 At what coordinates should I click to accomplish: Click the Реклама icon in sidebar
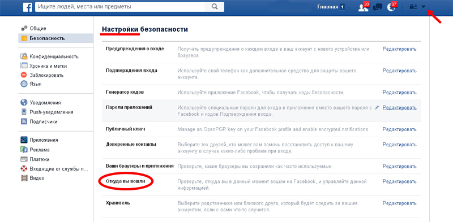tap(24, 150)
